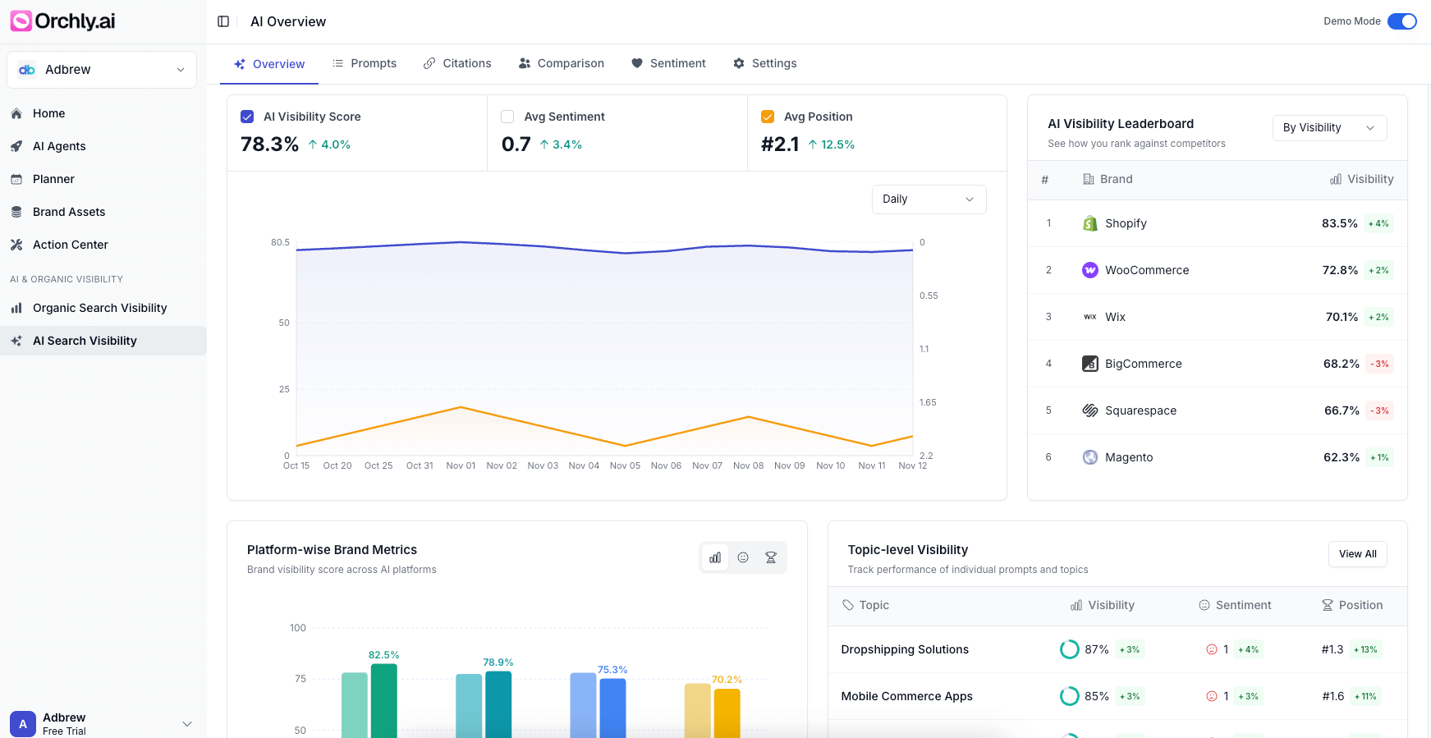Select the trophy position metric icon

[771, 557]
